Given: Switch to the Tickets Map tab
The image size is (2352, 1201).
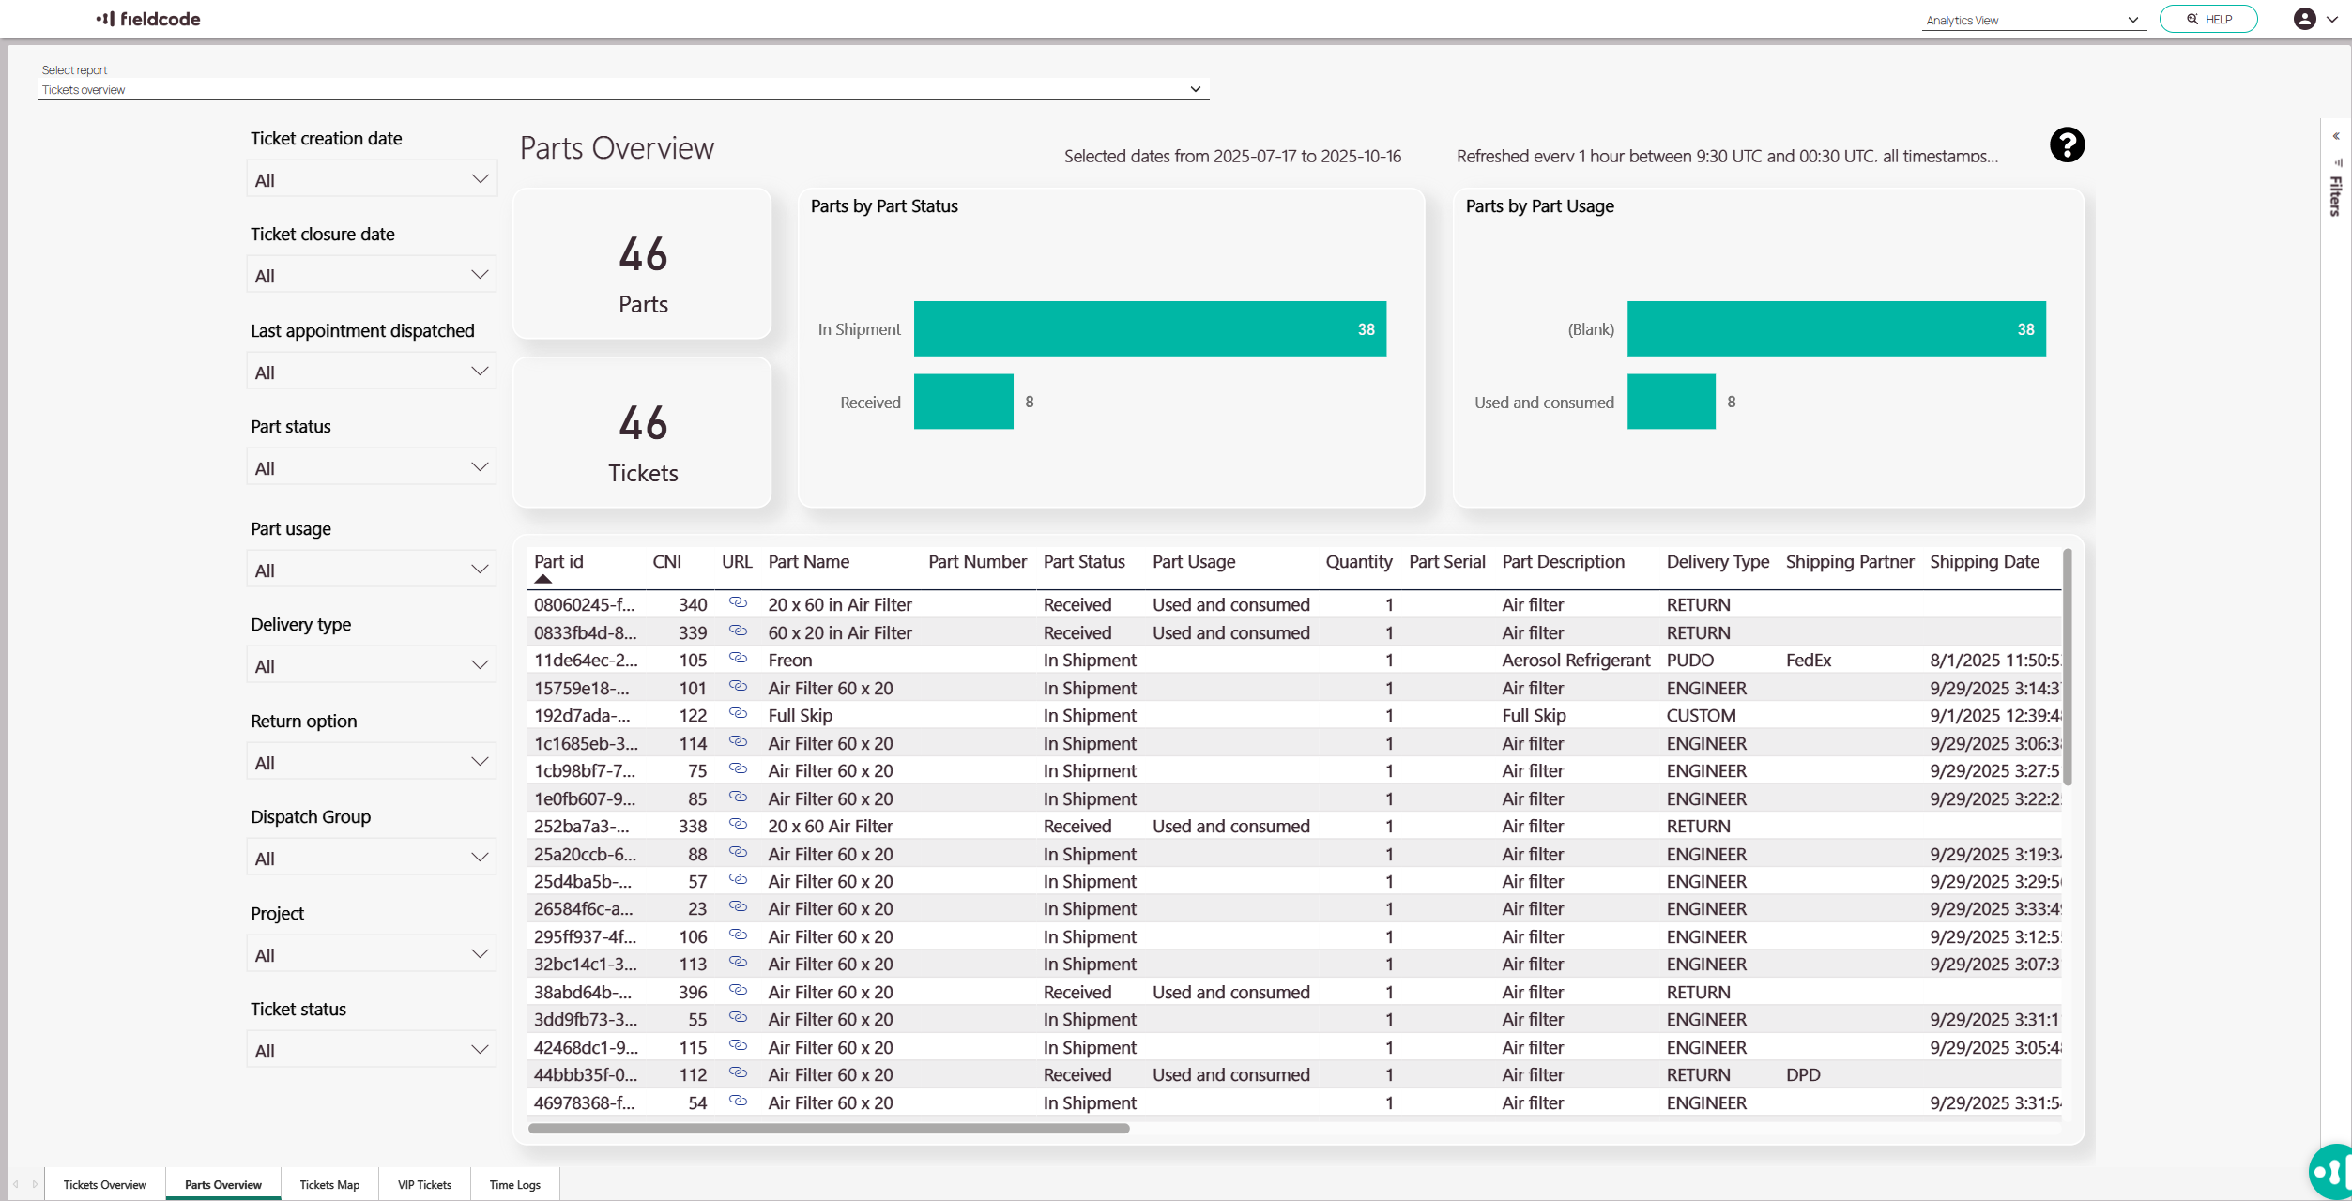Looking at the screenshot, I should [x=329, y=1184].
